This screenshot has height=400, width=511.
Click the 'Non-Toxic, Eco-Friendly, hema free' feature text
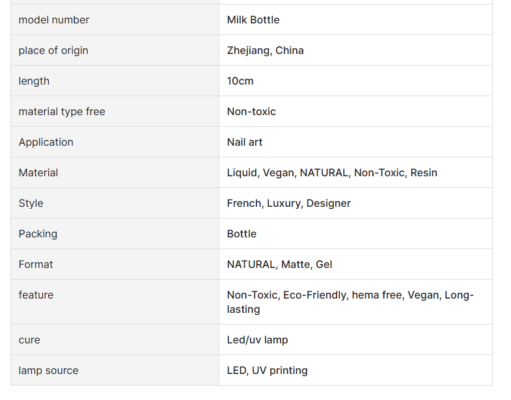tap(316, 295)
